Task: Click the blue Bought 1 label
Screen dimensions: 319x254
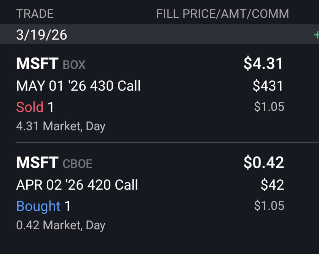Action: coord(43,206)
